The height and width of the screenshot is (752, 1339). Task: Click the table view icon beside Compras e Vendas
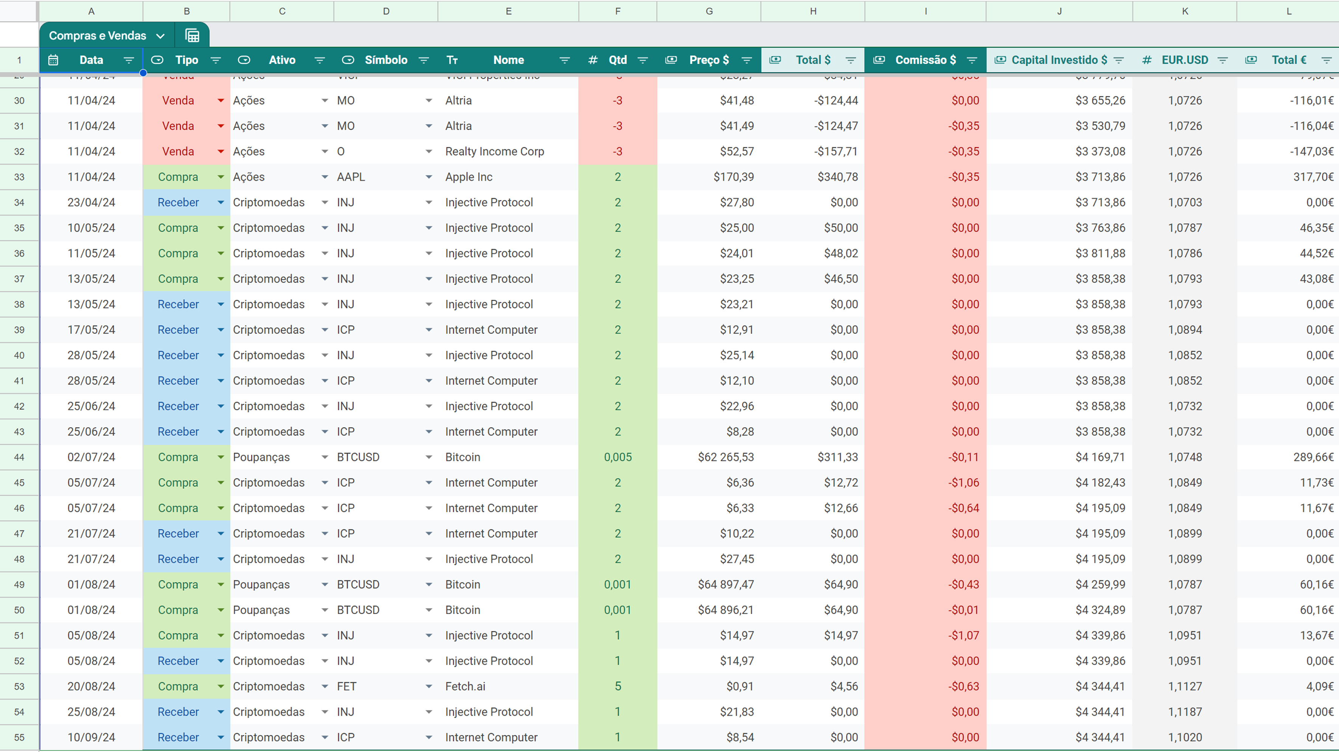pyautogui.click(x=192, y=35)
